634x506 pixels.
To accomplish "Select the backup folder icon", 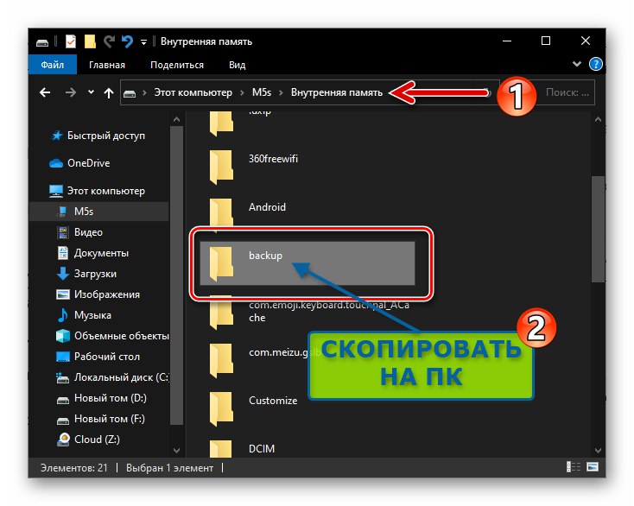I will 221,263.
